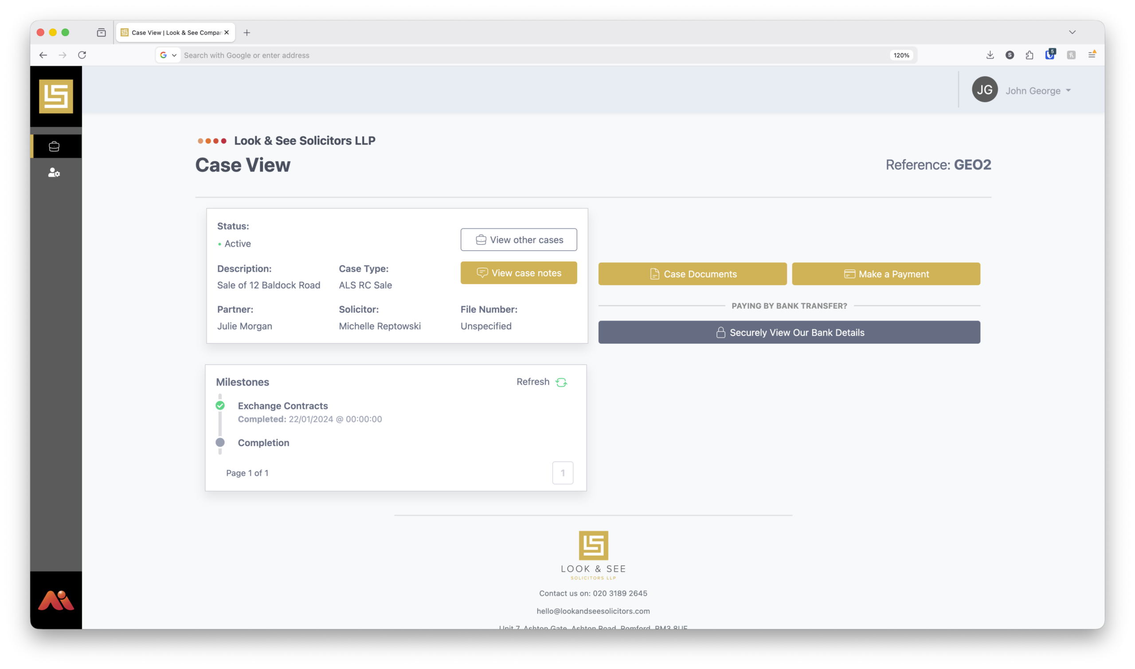Reload the page with browser refresh icon
1135x669 pixels.
tap(82, 55)
